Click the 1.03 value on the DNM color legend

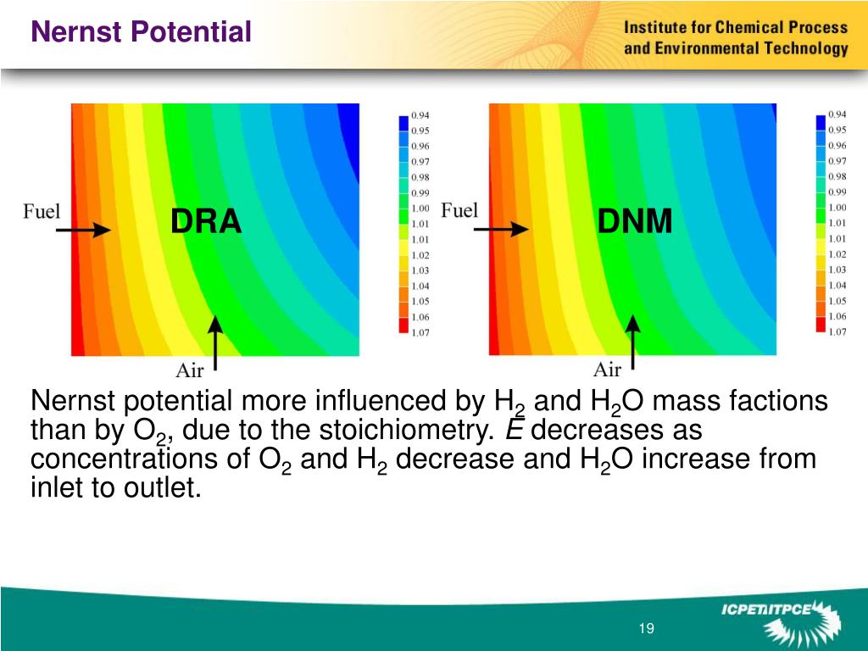pos(837,269)
